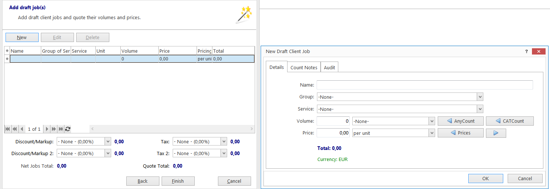550x189 pixels.
Task: Go to first record in navigator
Action: (x=7, y=129)
